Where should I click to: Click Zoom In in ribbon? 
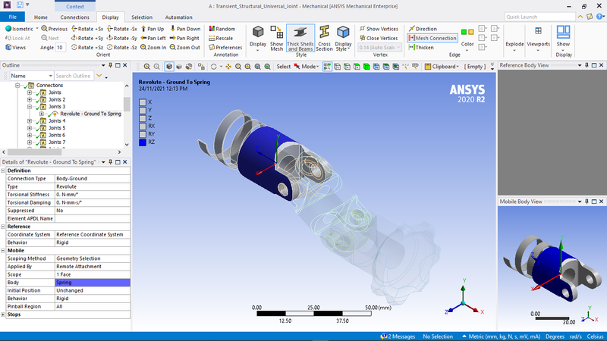click(153, 47)
